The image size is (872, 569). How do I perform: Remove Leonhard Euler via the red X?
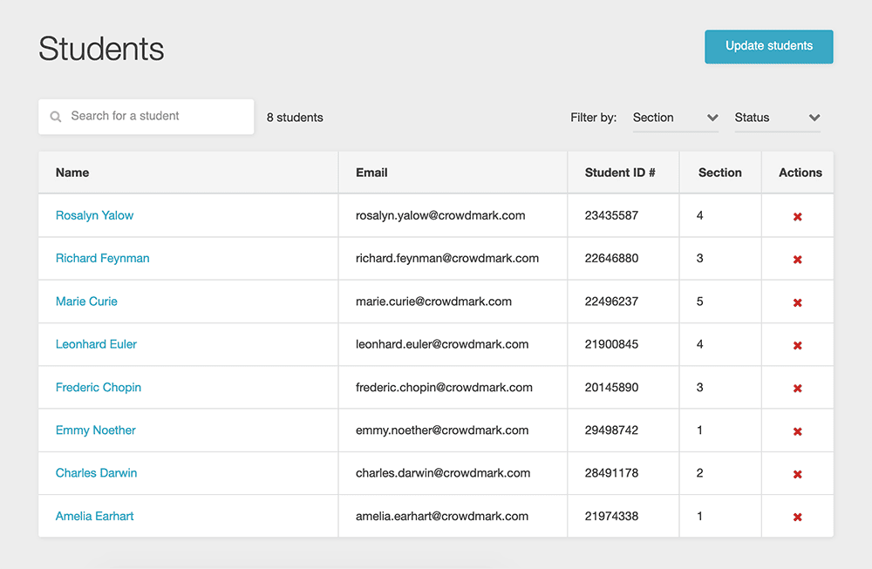click(x=797, y=345)
